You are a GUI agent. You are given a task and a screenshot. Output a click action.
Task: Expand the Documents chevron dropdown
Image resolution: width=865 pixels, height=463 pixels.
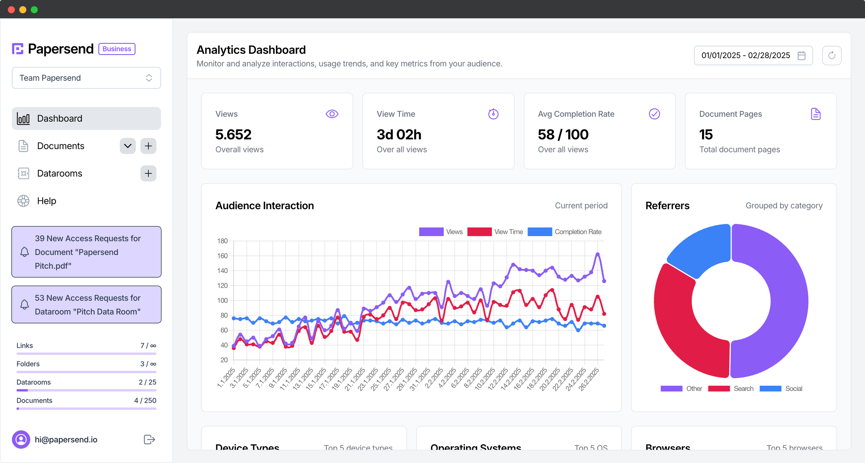(127, 146)
